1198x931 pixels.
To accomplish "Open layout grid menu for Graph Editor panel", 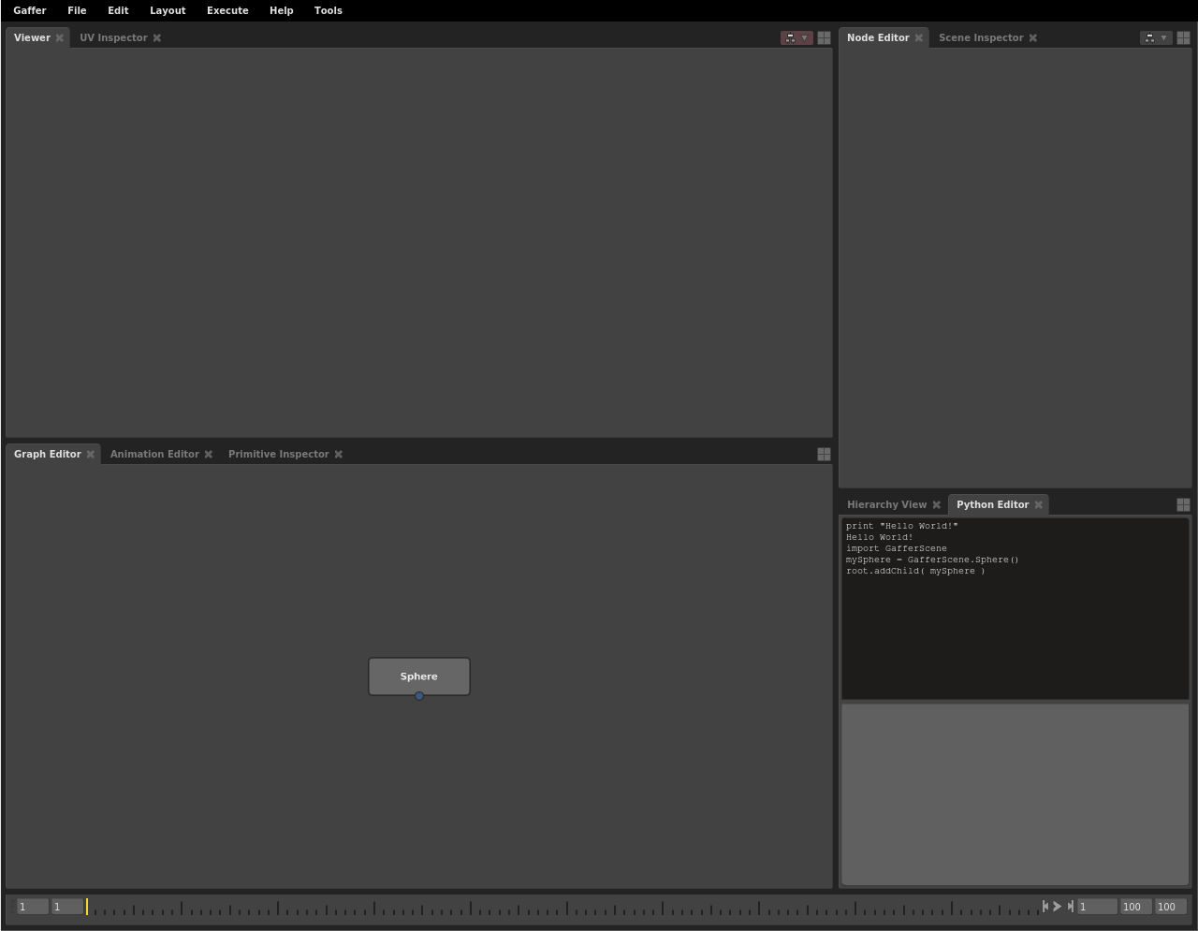I will click(x=824, y=455).
